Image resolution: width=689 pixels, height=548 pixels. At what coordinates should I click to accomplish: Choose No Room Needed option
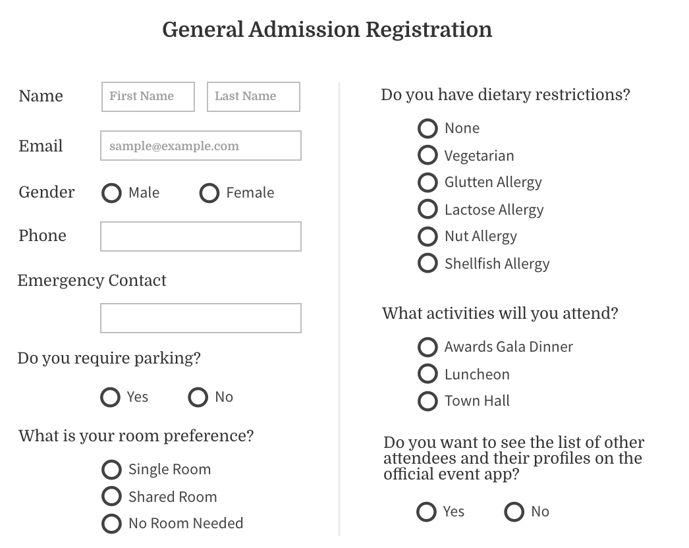pos(111,523)
